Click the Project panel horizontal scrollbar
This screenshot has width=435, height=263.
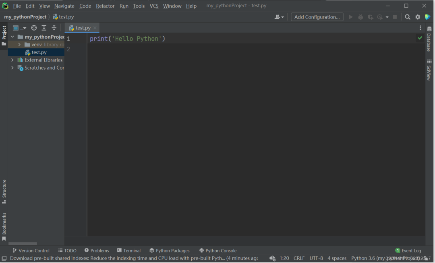click(x=23, y=244)
